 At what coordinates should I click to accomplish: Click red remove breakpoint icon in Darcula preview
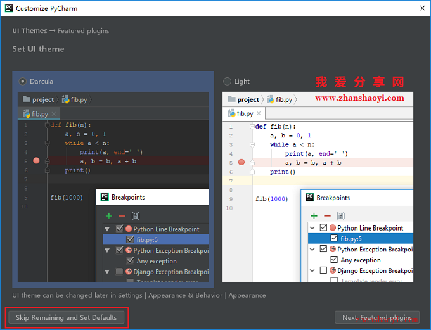pos(122,216)
